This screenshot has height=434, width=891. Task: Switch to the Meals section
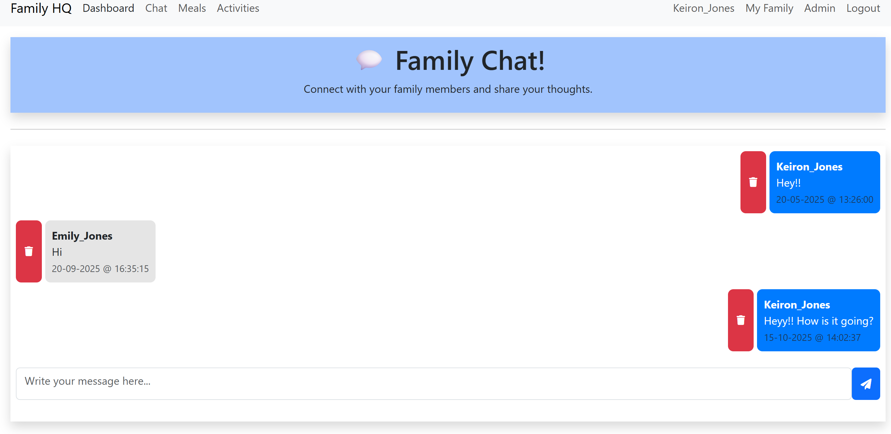tap(192, 8)
